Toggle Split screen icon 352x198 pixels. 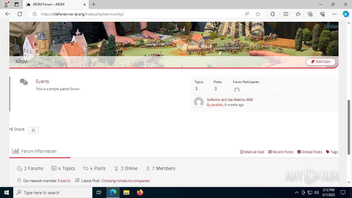tap(286, 14)
